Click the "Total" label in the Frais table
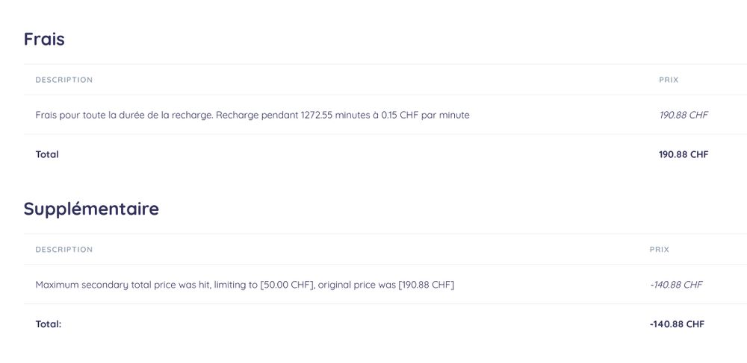 [47, 154]
